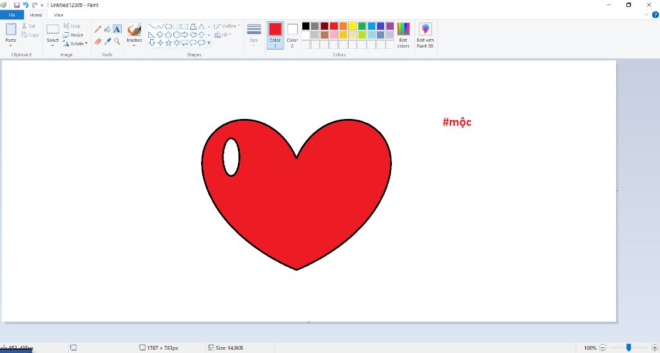The width and height of the screenshot is (660, 353).
Task: Click the Copy button
Action: (30, 35)
